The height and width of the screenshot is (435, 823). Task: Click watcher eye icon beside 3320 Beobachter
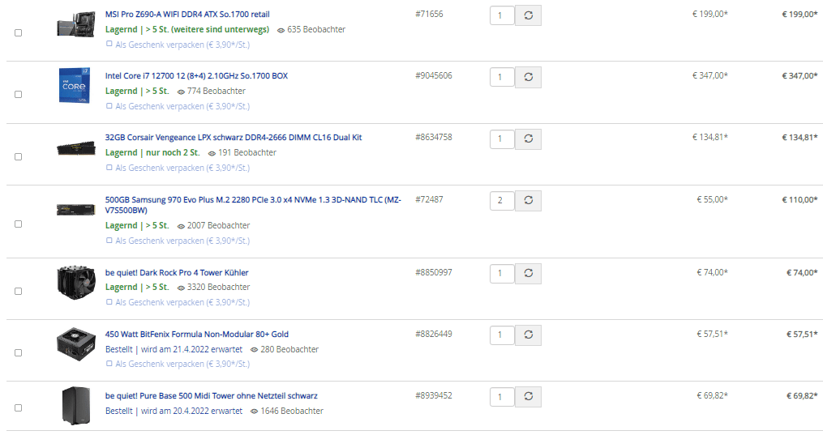click(x=181, y=288)
